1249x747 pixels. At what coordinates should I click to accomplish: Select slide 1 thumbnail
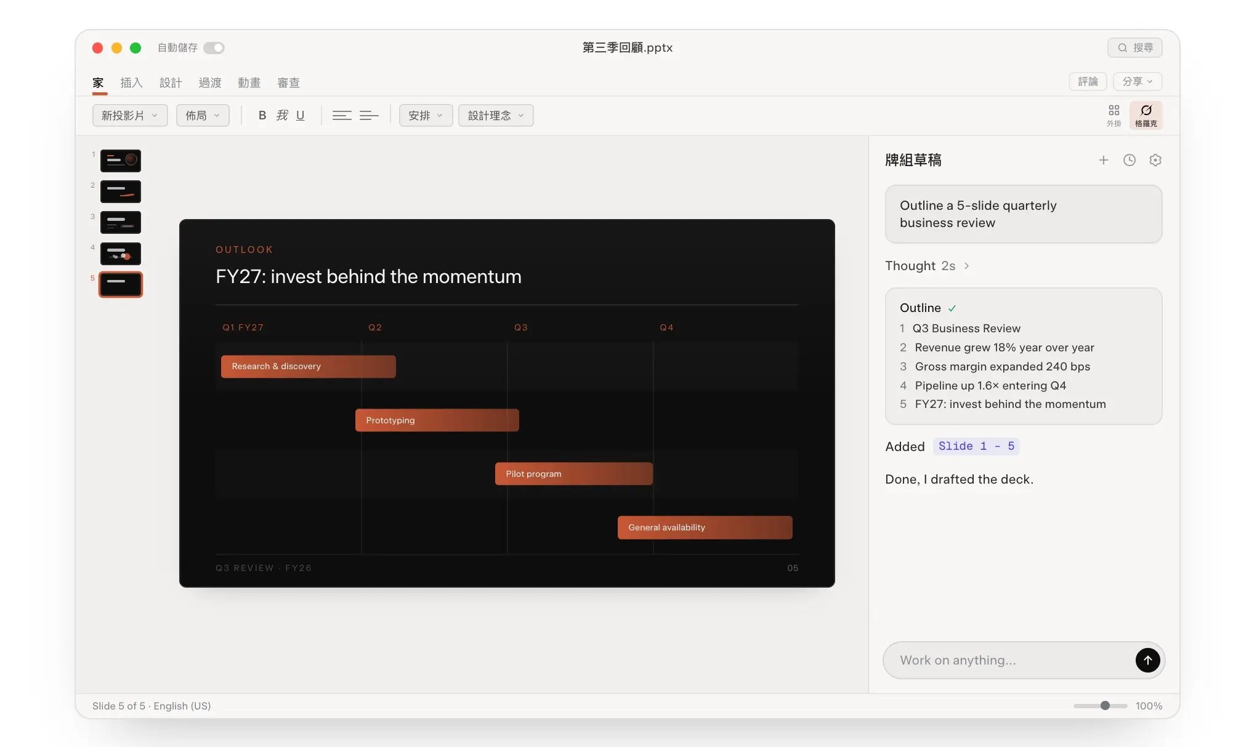(x=121, y=161)
